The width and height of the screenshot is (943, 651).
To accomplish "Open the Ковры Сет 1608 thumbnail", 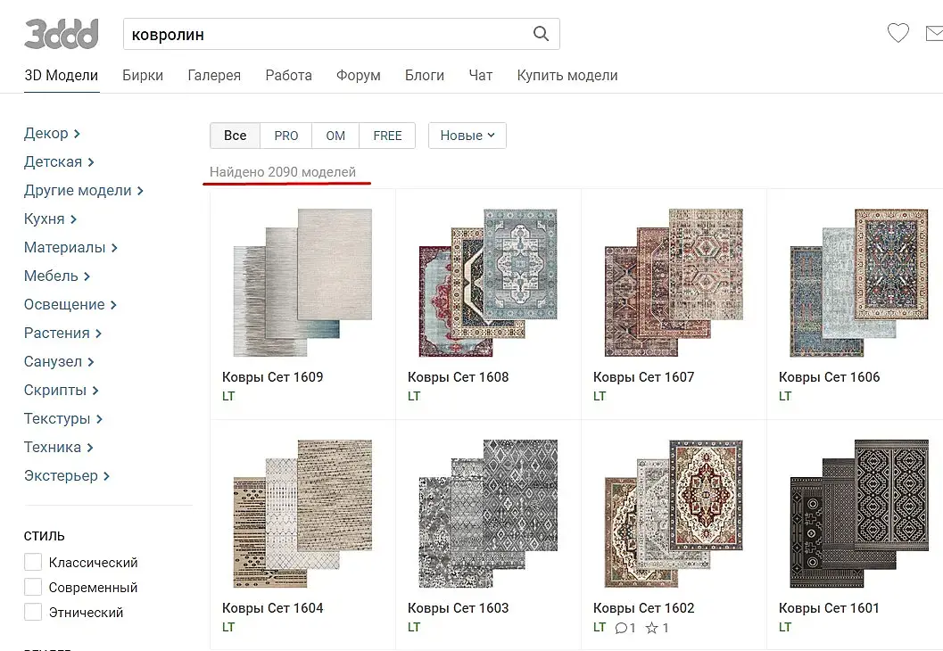I will (x=488, y=282).
